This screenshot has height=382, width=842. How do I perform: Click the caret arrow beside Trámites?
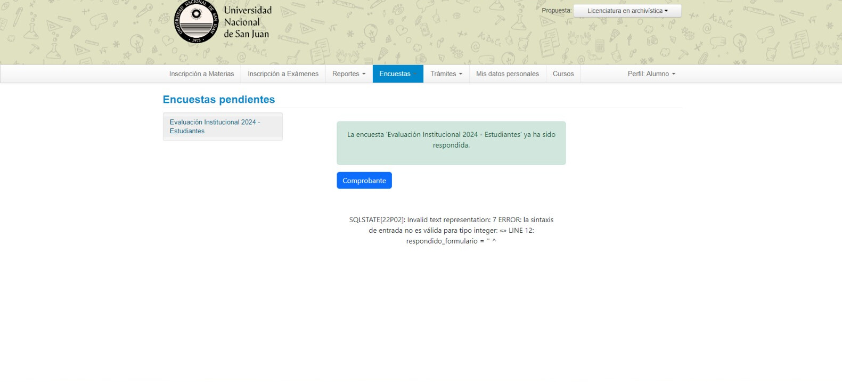click(x=461, y=74)
